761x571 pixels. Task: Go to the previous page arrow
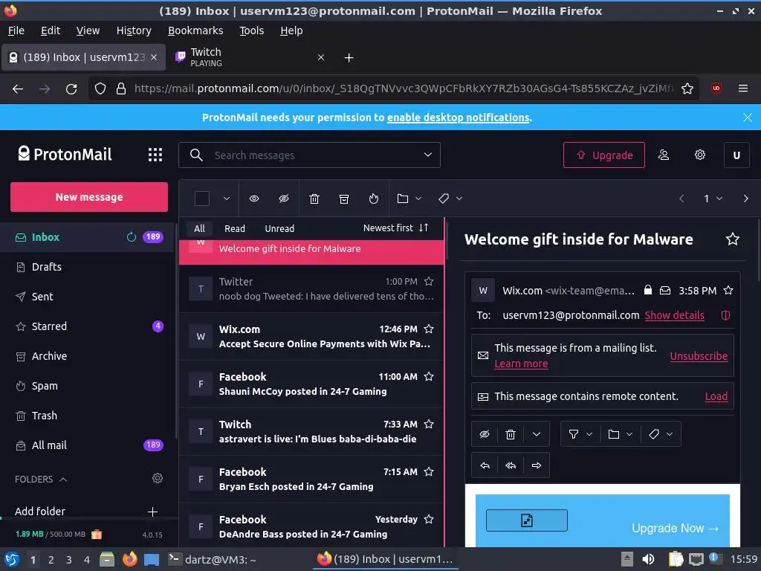pyautogui.click(x=681, y=199)
